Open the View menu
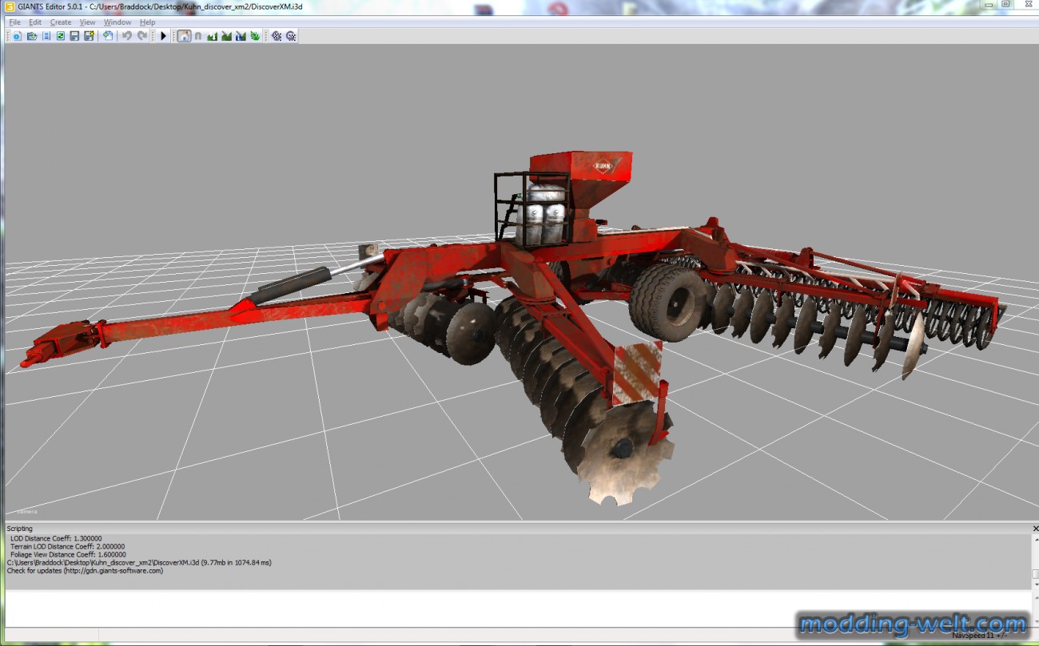This screenshot has width=1039, height=646. [88, 22]
